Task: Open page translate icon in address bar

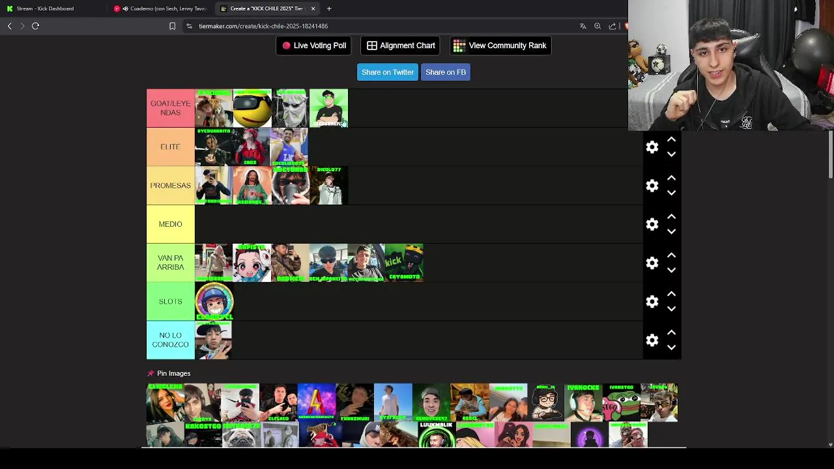Action: [x=583, y=26]
